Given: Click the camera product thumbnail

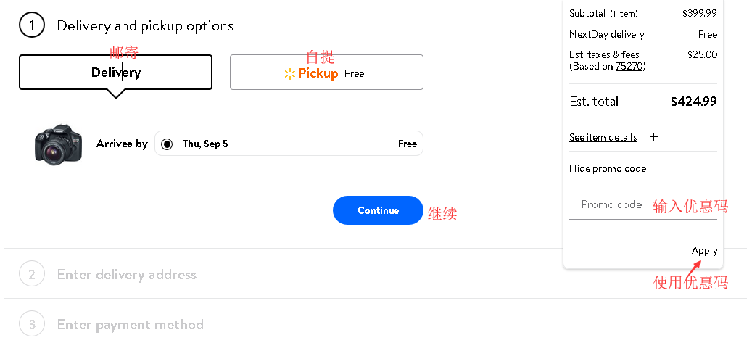Looking at the screenshot, I should tap(58, 144).
